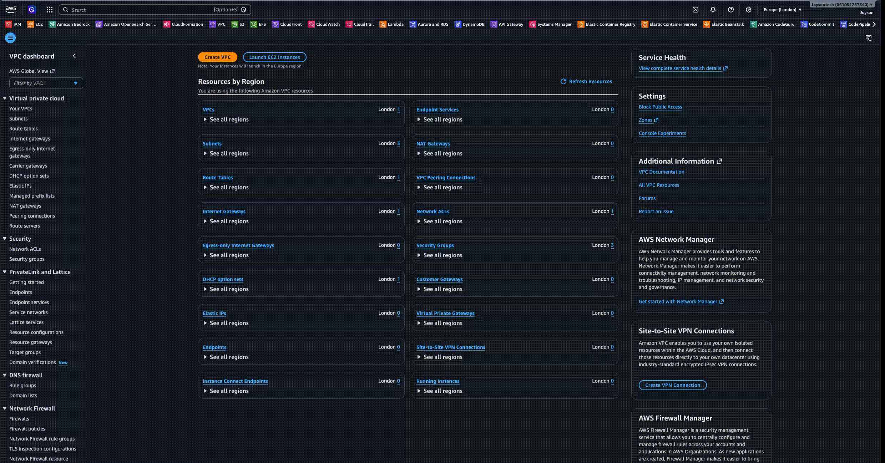The width and height of the screenshot is (885, 463).
Task: Launch CloudShell from the top bar
Action: pyautogui.click(x=696, y=10)
